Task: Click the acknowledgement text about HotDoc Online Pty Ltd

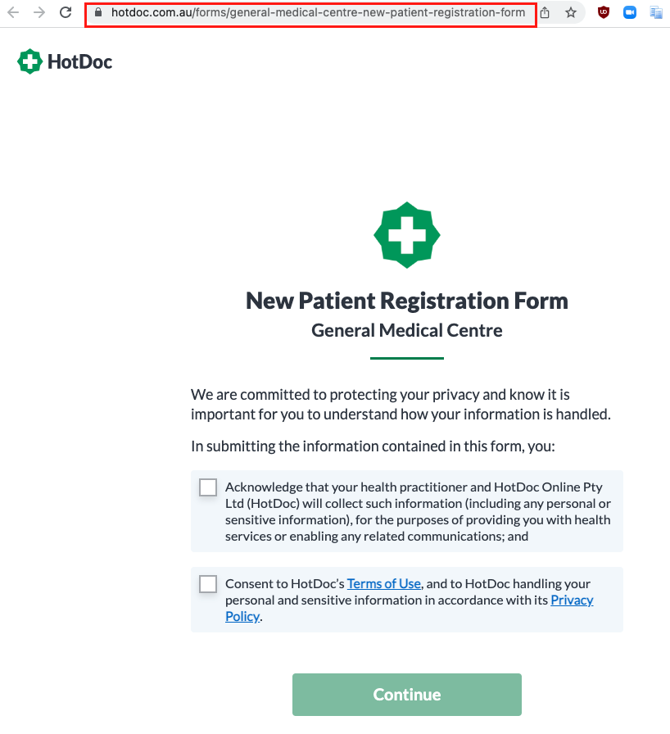Action: tap(418, 512)
